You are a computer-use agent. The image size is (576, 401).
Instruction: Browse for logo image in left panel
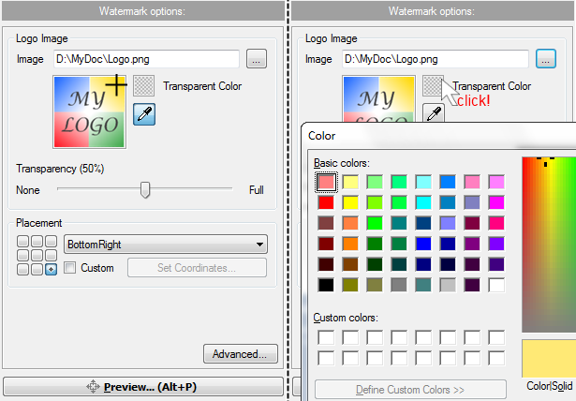257,59
